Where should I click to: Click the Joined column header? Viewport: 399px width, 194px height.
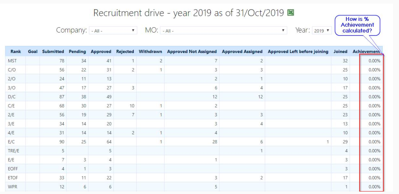[341, 51]
